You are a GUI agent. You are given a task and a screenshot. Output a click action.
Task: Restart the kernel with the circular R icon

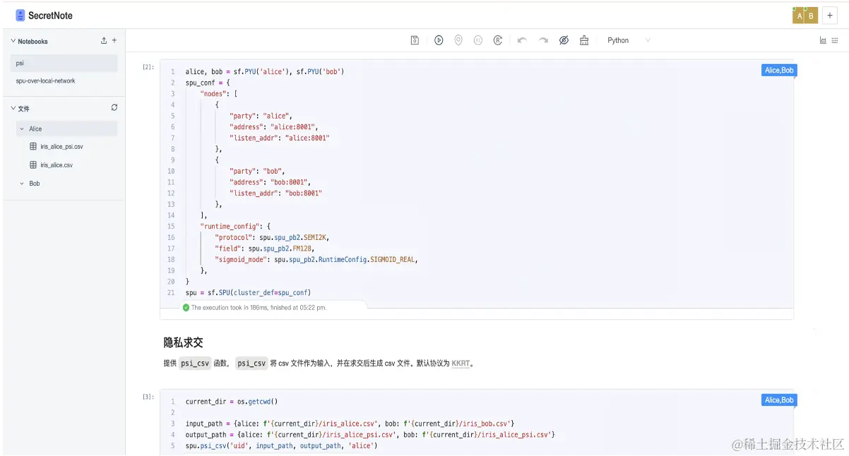(x=498, y=40)
